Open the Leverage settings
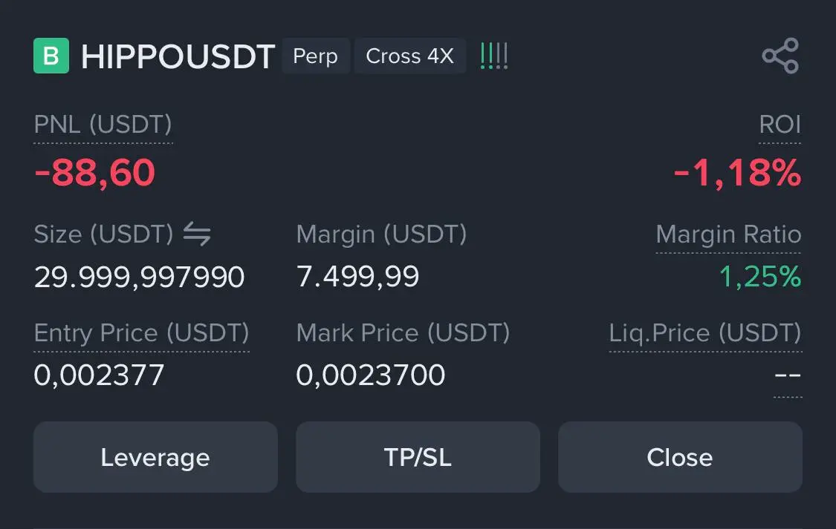 (x=155, y=457)
